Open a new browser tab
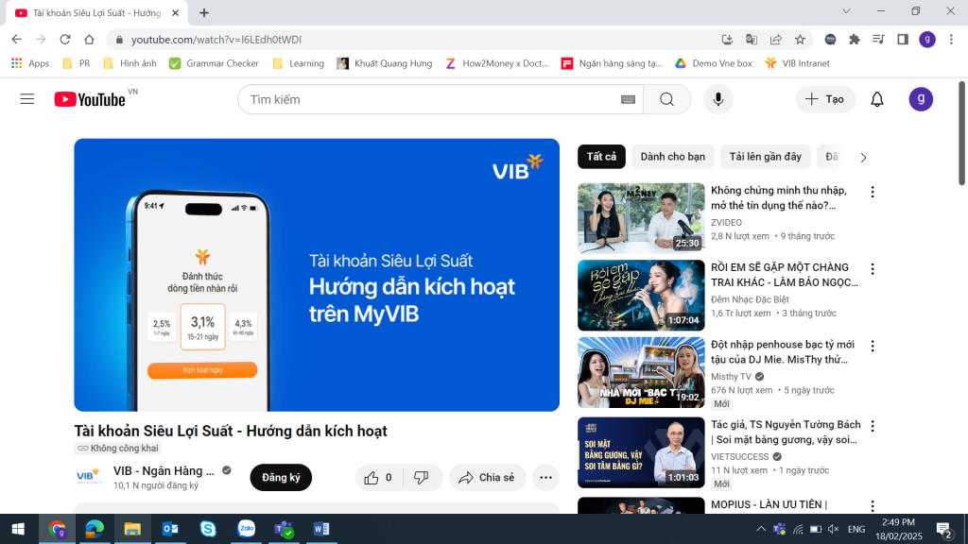Viewport: 968px width, 544px height. 204,12
